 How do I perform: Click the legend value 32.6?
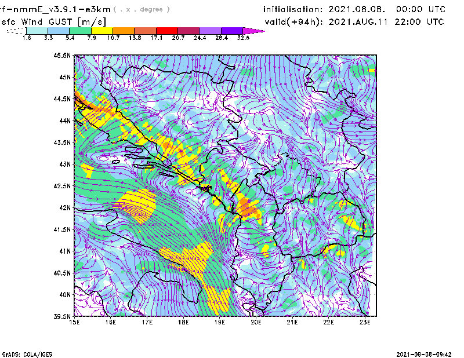243,38
